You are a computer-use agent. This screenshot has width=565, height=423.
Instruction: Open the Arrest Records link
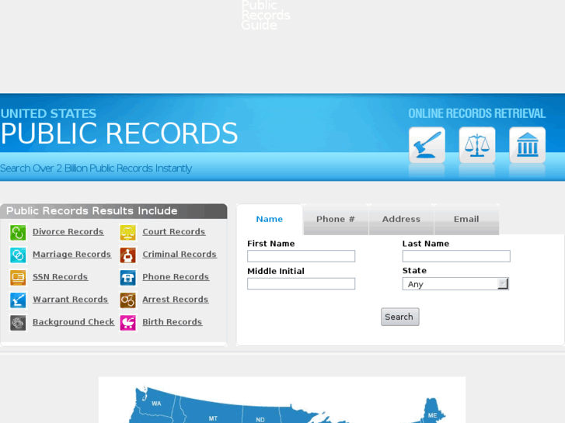click(175, 300)
